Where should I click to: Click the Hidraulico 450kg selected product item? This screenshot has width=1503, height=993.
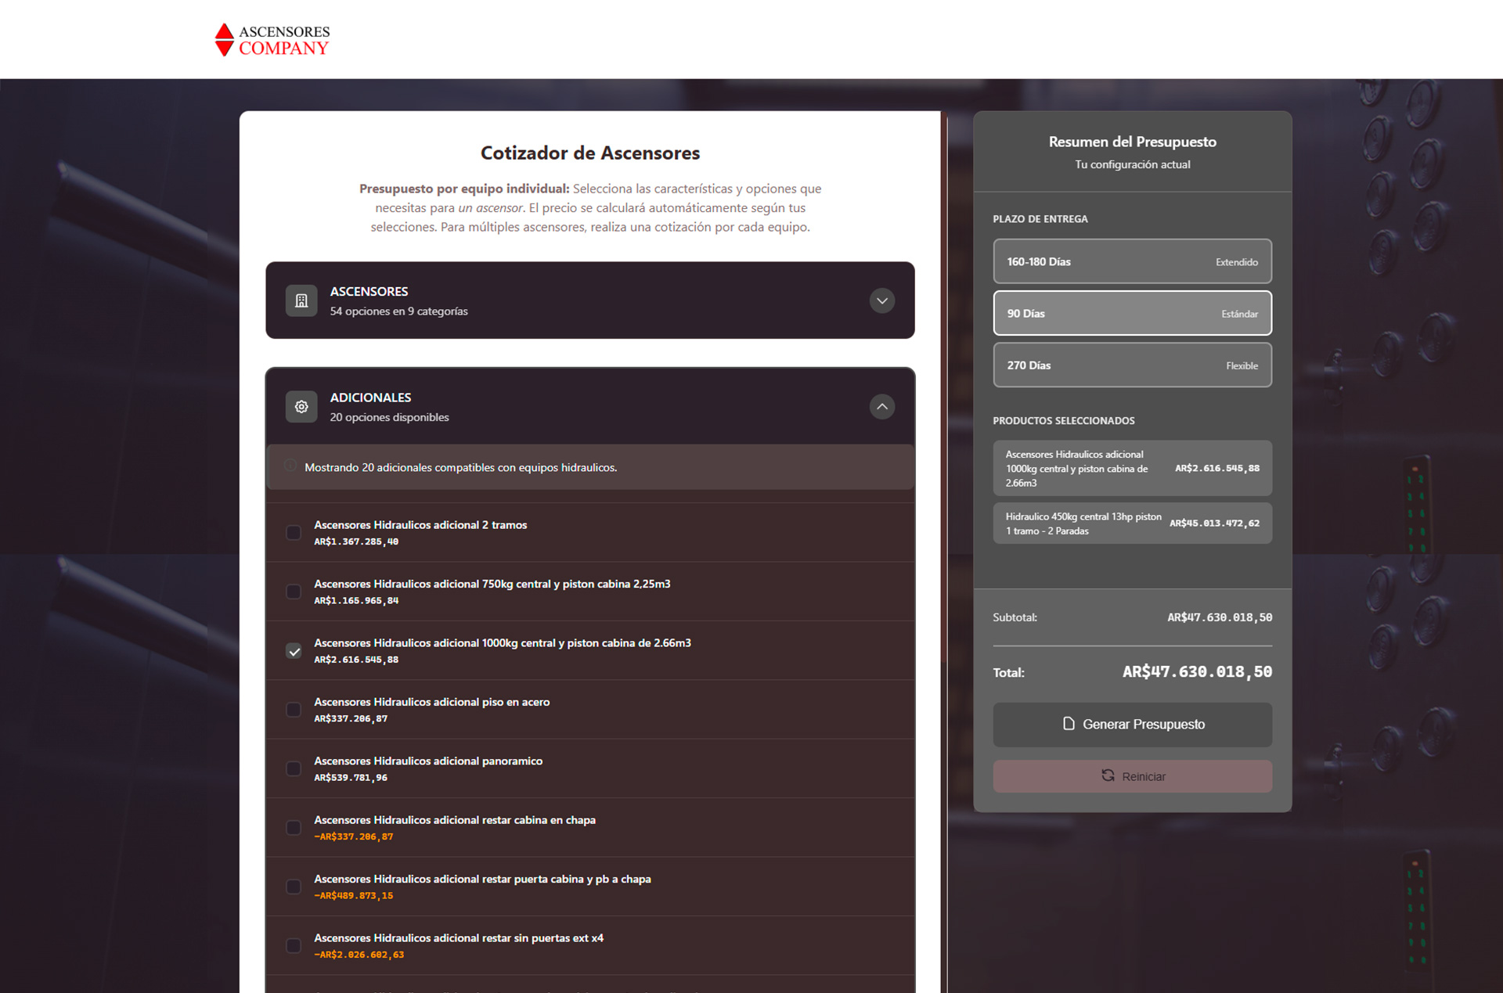click(x=1132, y=523)
